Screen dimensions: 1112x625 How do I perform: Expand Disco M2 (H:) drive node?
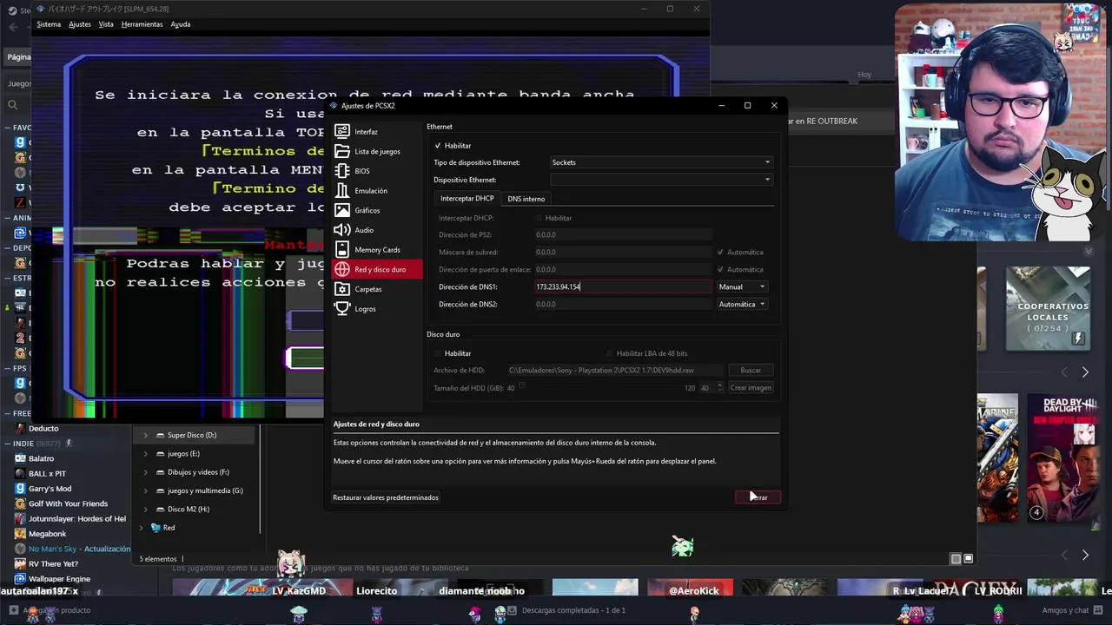[x=145, y=509]
